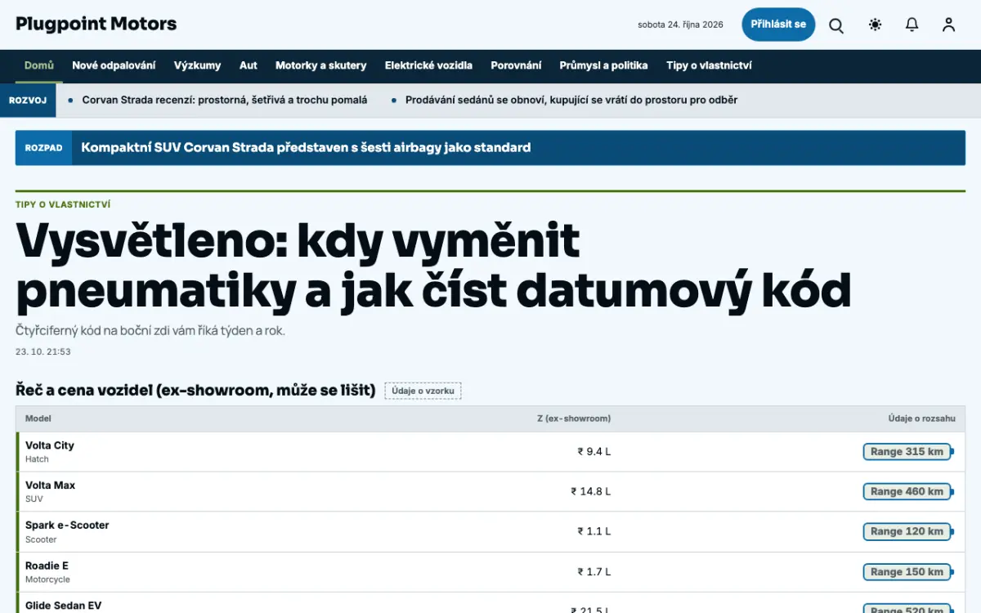Image resolution: width=981 pixels, height=613 pixels.
Task: Toggle the light/dark theme sun icon
Action: (875, 25)
